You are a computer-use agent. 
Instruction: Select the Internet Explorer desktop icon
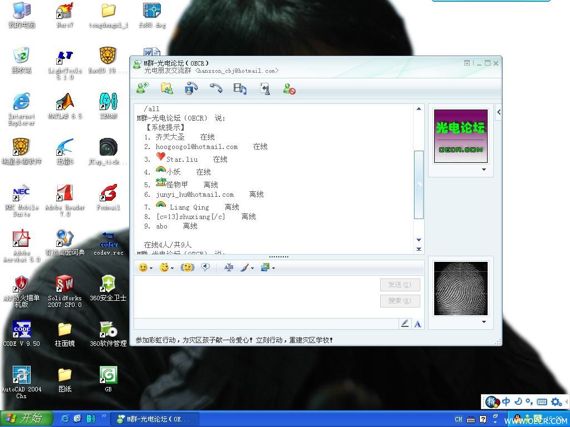pos(22,110)
